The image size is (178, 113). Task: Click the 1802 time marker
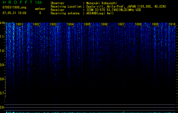click(x=36, y=24)
